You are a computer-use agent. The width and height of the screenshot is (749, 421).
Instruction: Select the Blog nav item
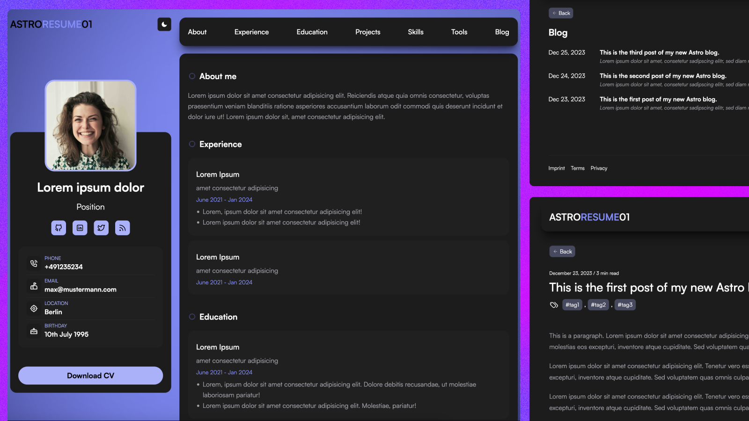pos(502,32)
